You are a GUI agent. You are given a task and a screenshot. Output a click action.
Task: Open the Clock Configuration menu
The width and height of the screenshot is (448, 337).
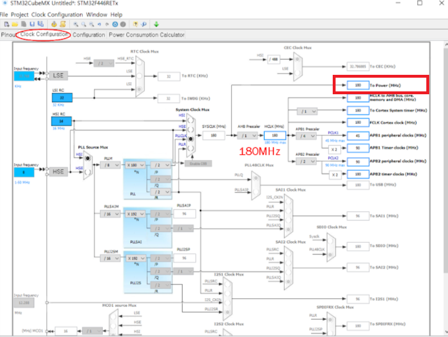[57, 15]
